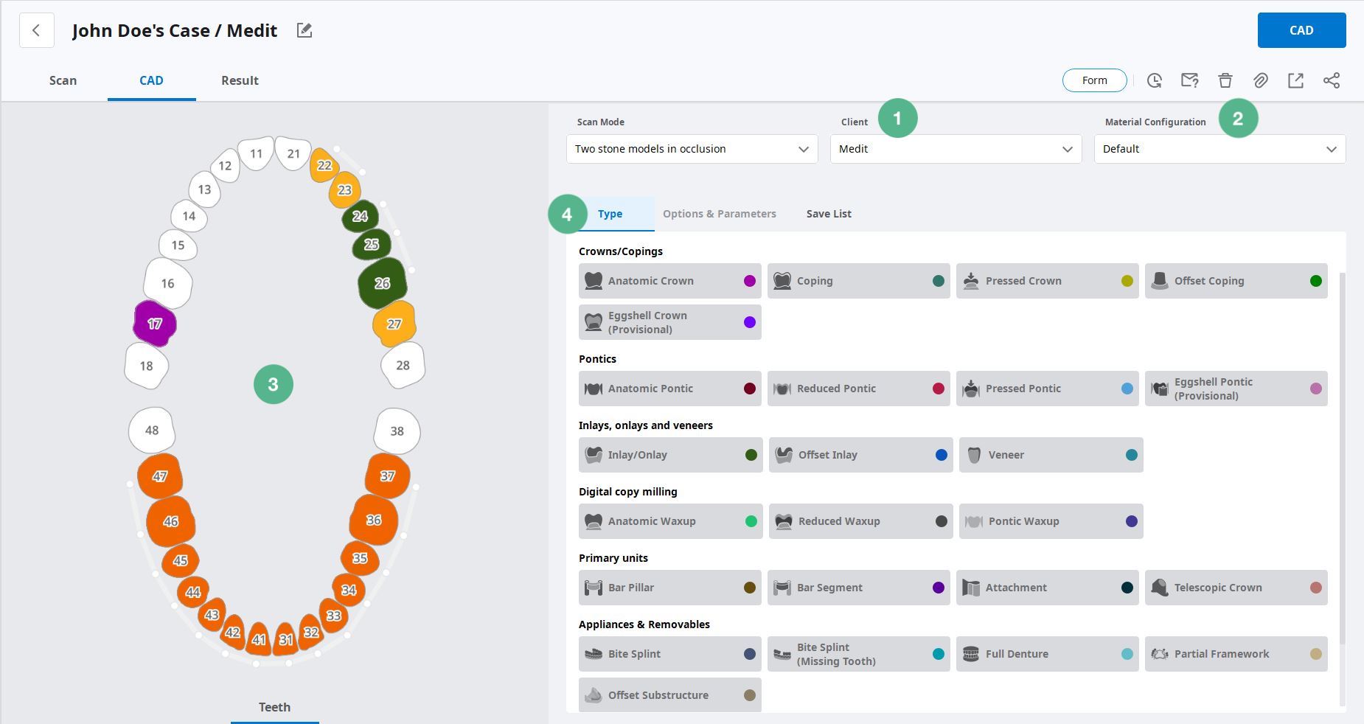Expand the Client dropdown showing Medit
This screenshot has width=1364, height=724.
(956, 149)
